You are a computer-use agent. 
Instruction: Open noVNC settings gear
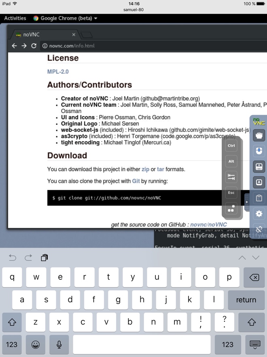click(259, 213)
